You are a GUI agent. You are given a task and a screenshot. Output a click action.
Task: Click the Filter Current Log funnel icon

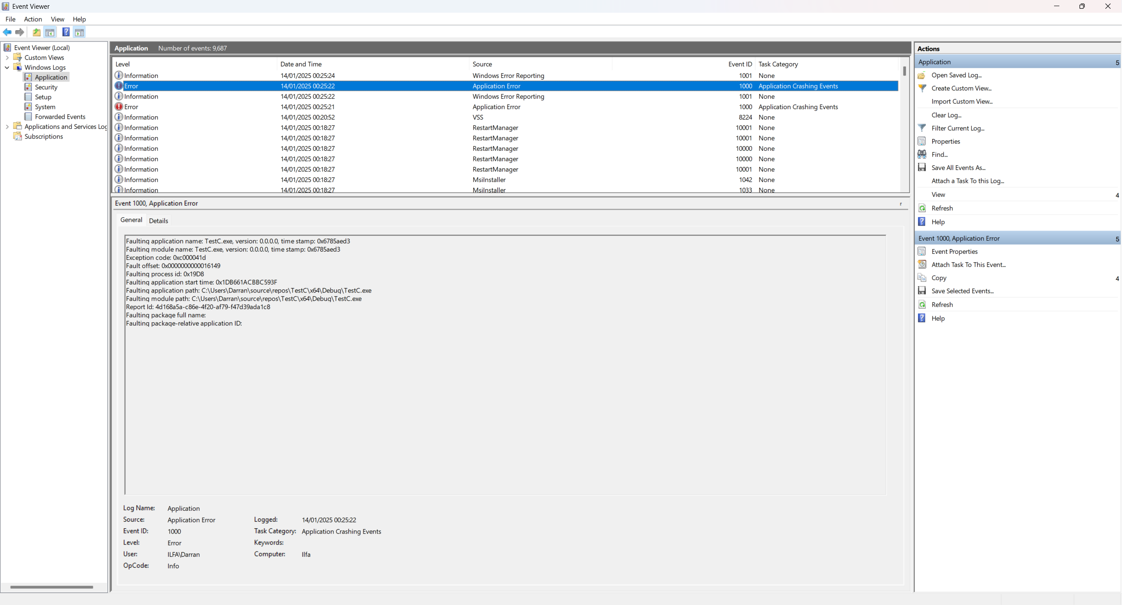click(922, 128)
